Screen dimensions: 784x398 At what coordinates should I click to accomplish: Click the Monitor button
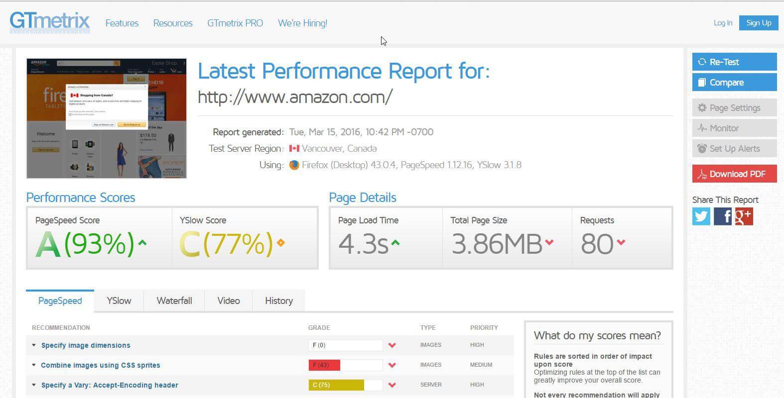[x=734, y=128]
